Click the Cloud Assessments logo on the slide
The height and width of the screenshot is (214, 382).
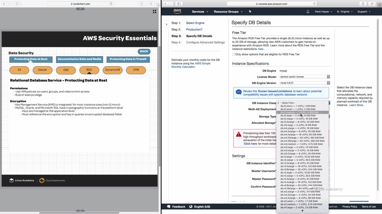(52, 180)
